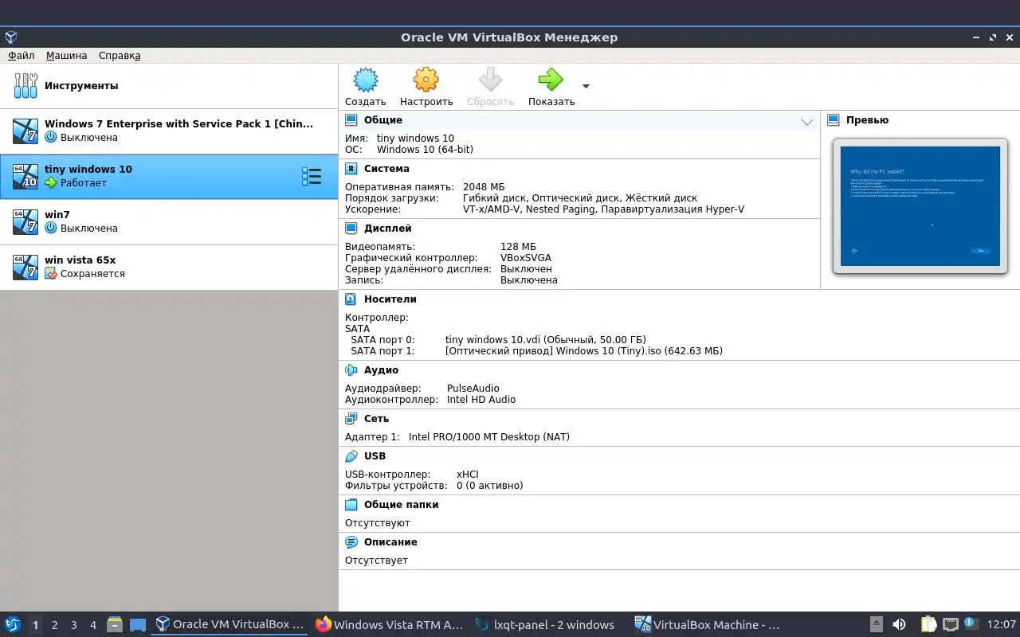Select the win7 virtual machine

[169, 221]
